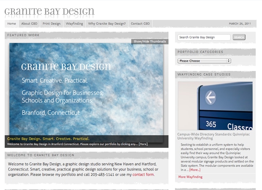Advance to next slide with right arrow
Viewport: 262px width, 190px height.
click(166, 93)
